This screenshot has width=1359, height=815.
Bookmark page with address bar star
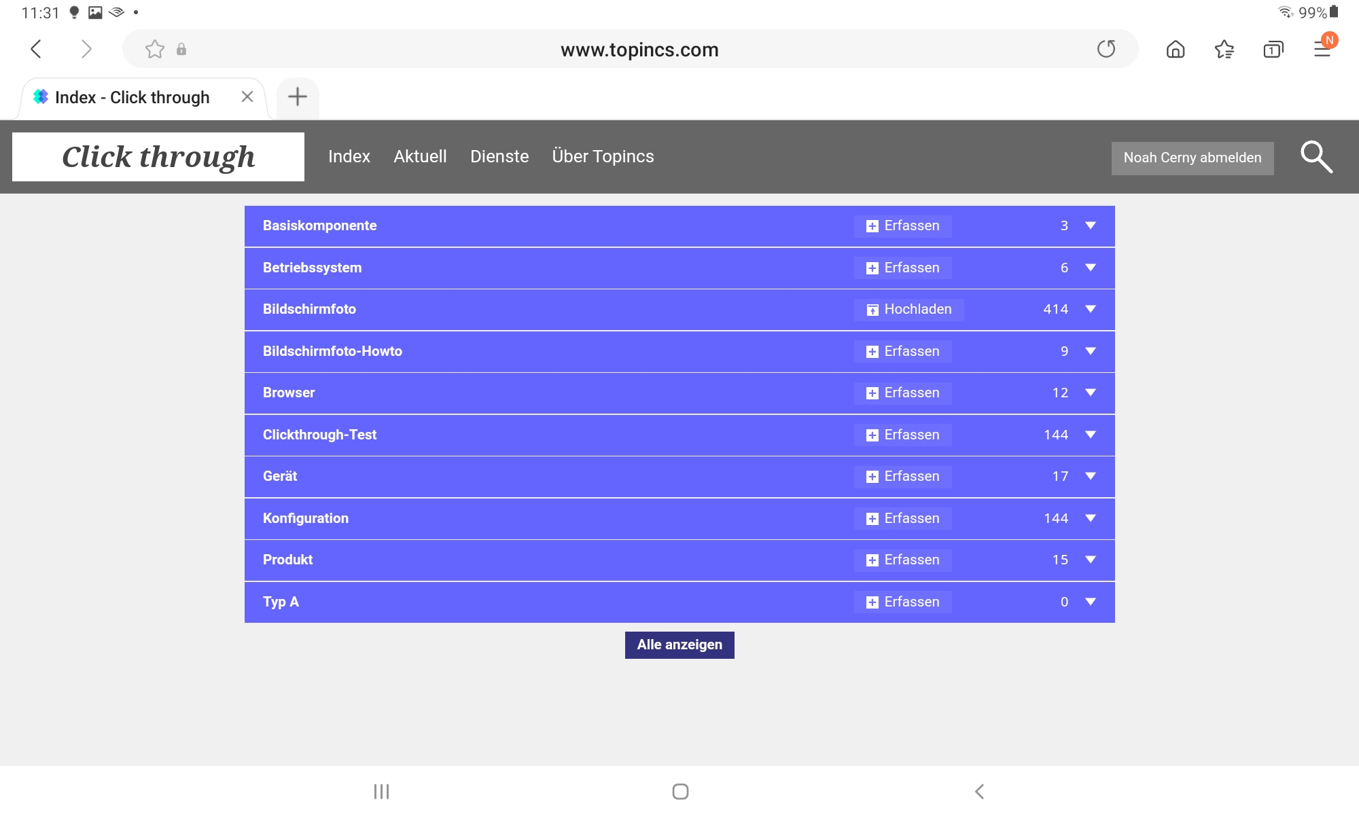point(155,49)
